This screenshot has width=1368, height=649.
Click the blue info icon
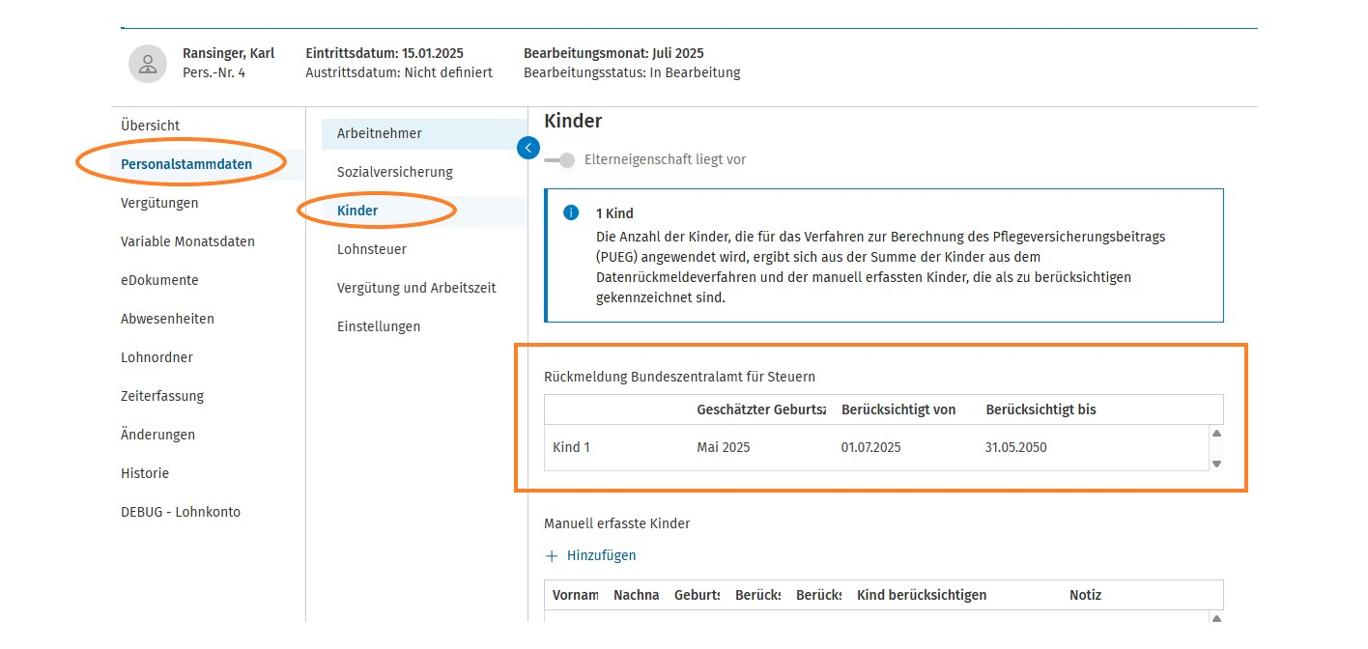(571, 212)
